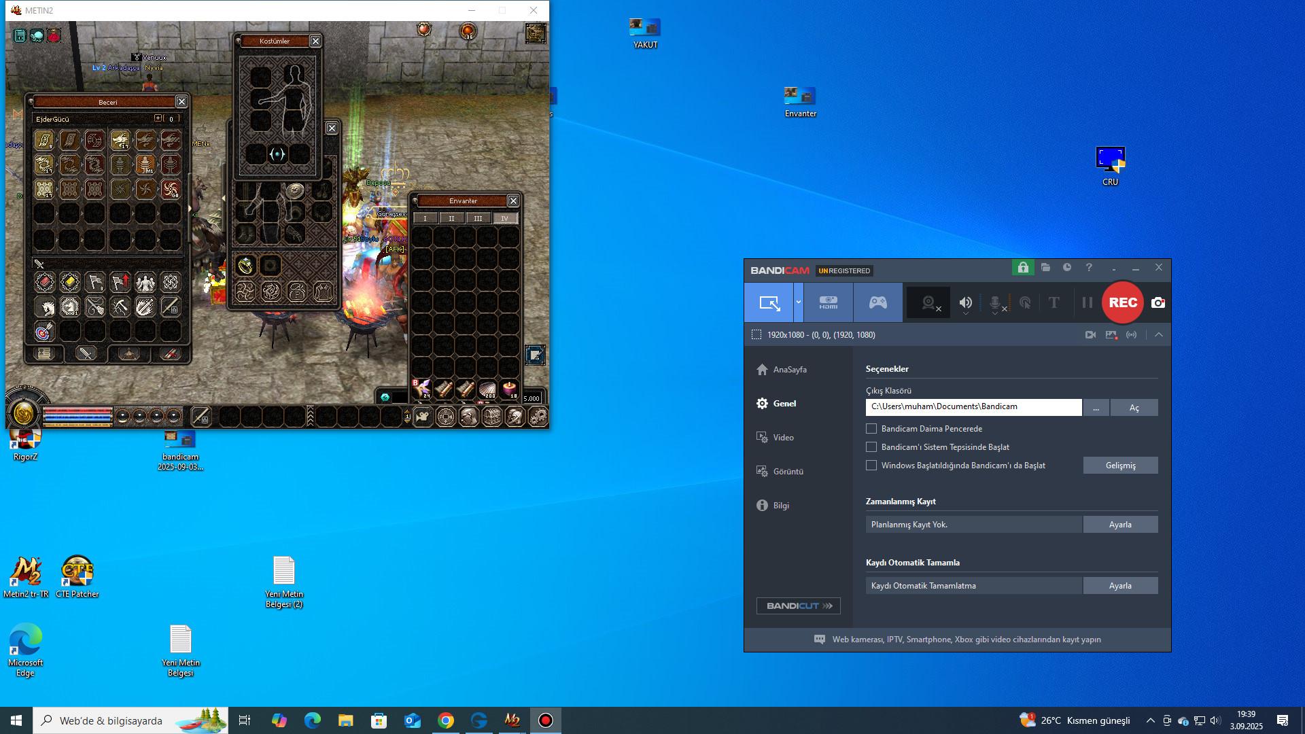Click Ayarla next to Kaydı Otomatik Tamamlatma
This screenshot has height=734, width=1305.
point(1120,586)
